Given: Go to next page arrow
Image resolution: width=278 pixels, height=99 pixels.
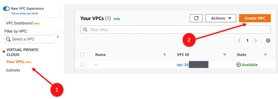Looking at the screenshot, I should point(255,41).
